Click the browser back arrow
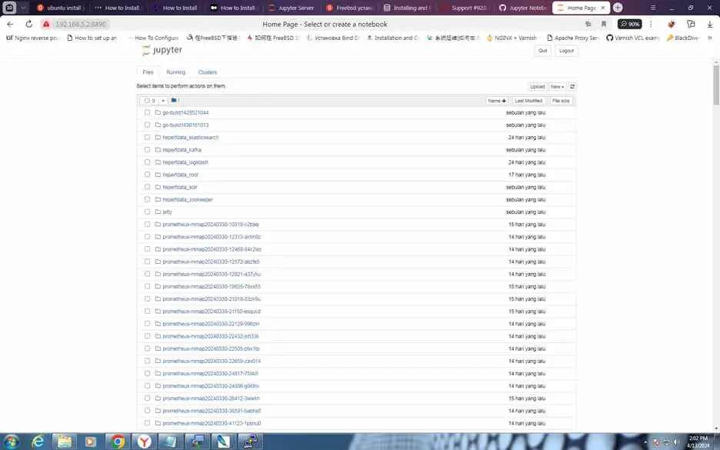Viewport: 720px width, 450px height. tap(10, 24)
